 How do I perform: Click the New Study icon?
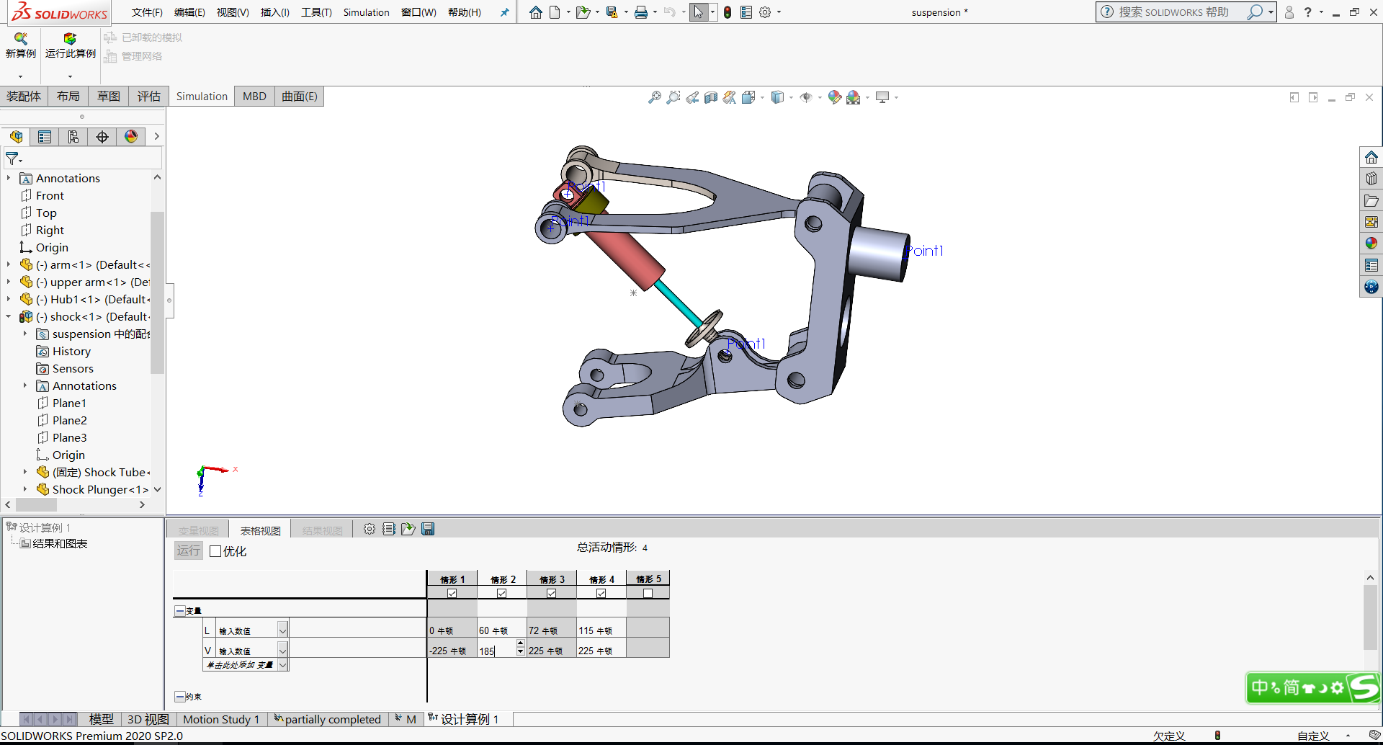click(x=20, y=39)
